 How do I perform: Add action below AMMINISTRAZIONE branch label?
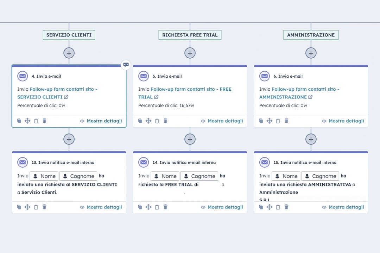click(x=311, y=53)
